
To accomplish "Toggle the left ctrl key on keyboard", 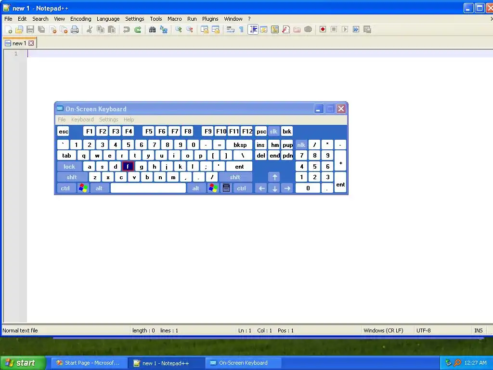I will (x=65, y=188).
